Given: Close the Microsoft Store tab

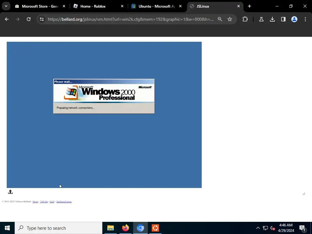Looking at the screenshot, I should click(x=64, y=6).
